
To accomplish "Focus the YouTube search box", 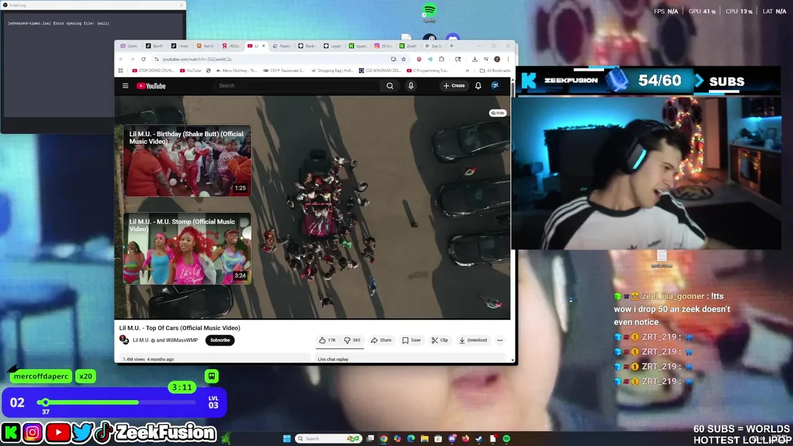I will coord(297,86).
